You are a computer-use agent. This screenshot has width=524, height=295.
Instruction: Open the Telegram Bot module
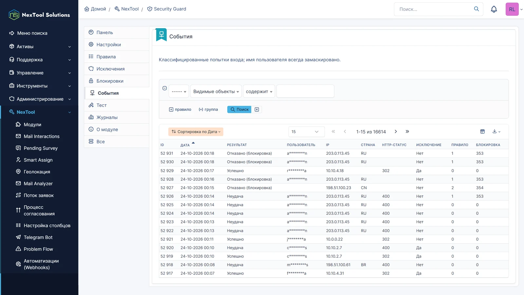tap(38, 237)
